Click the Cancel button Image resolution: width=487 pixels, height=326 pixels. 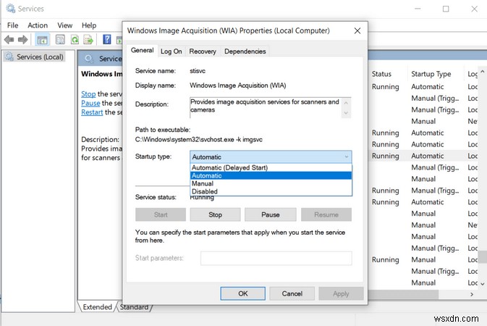click(292, 293)
